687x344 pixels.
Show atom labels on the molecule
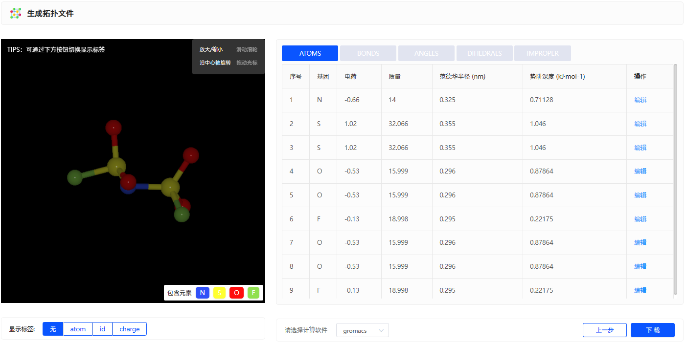[x=78, y=329]
